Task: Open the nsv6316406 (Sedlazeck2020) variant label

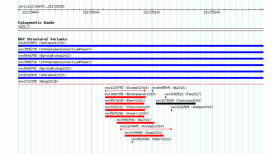Action: click(x=42, y=75)
